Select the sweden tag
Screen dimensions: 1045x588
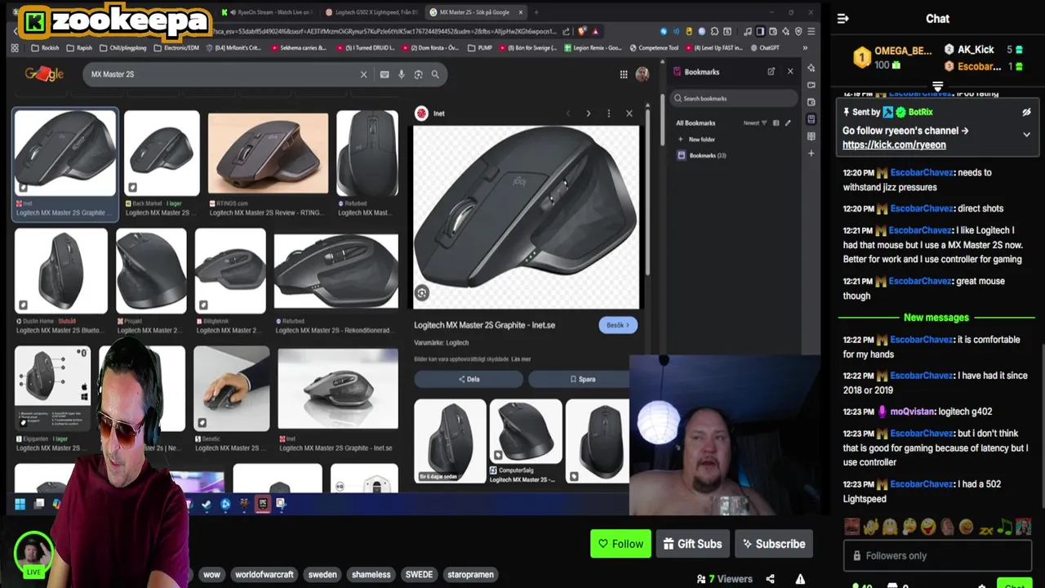tap(322, 574)
